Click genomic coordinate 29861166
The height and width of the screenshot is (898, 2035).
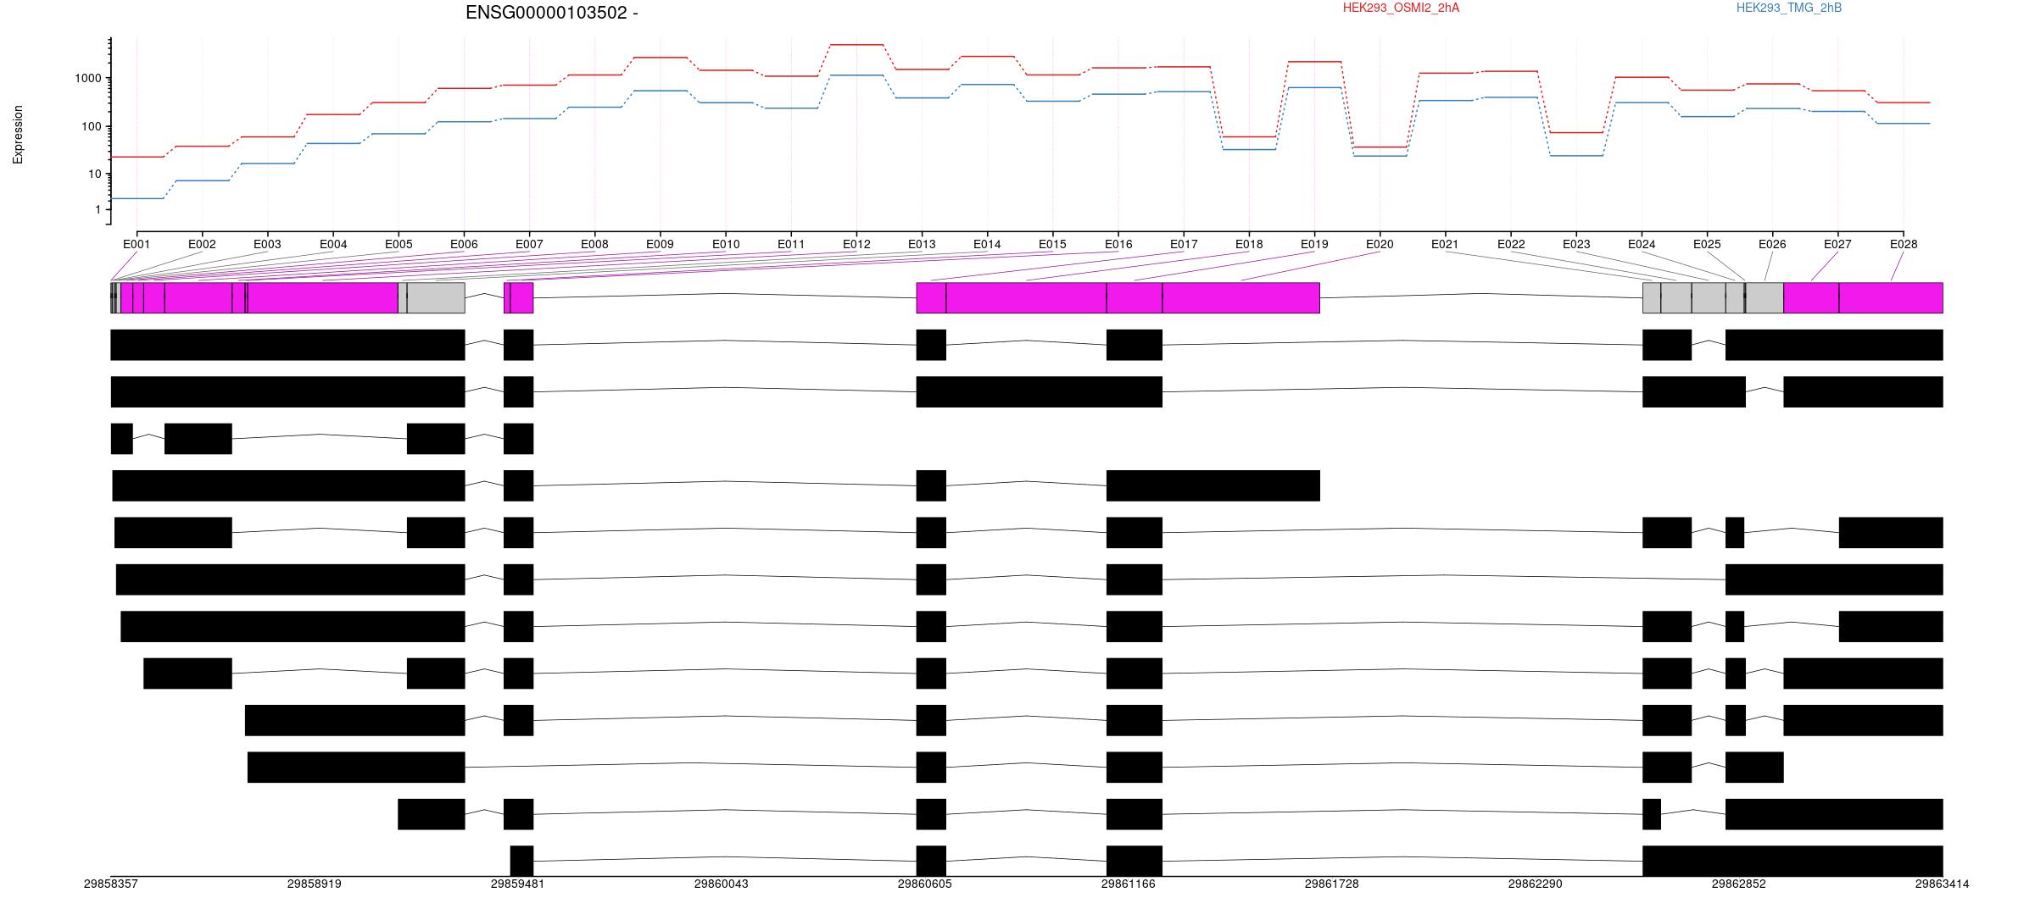pos(1129,884)
